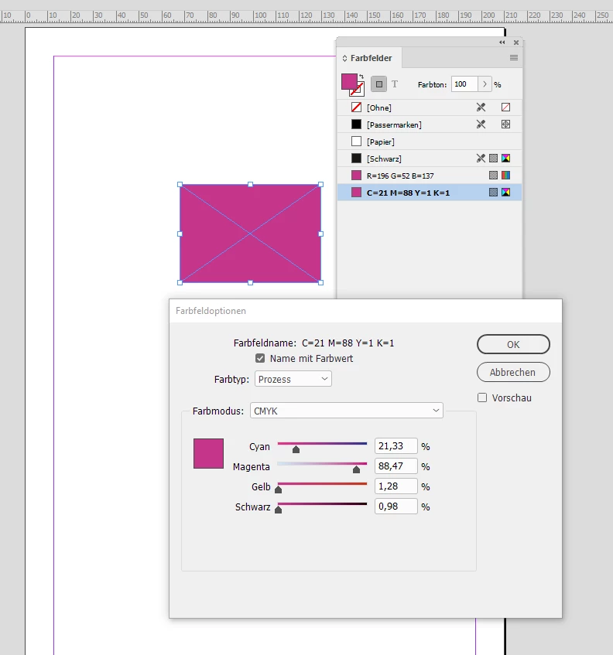Swap fill and stroke colors arrow

361,77
